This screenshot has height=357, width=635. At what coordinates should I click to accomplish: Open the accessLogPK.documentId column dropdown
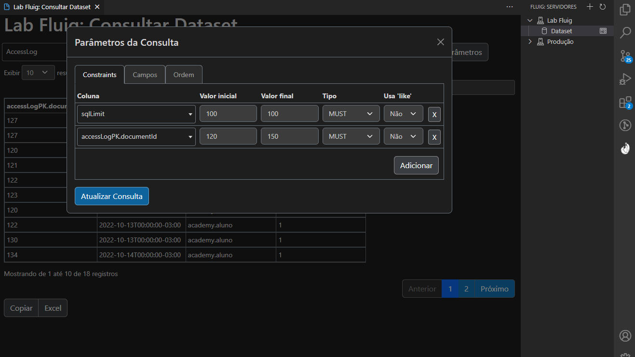(136, 137)
